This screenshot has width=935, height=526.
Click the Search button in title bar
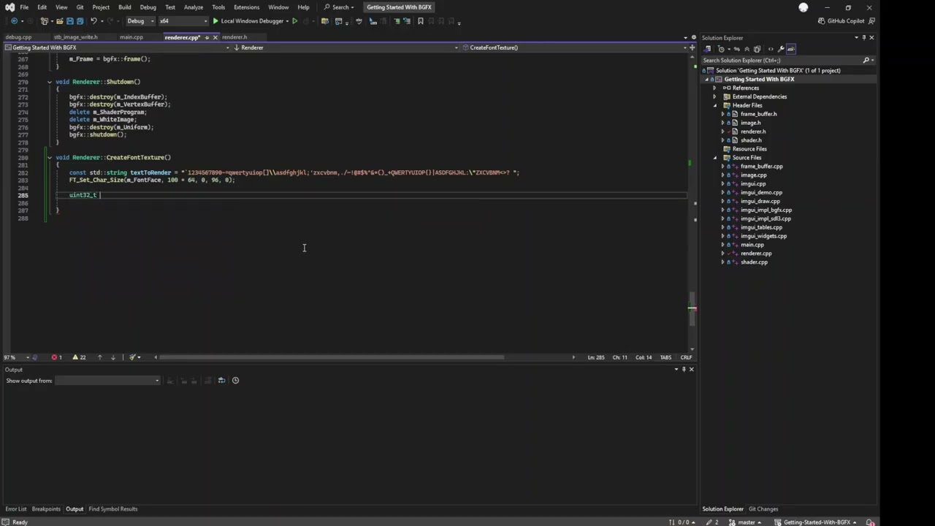(x=339, y=7)
